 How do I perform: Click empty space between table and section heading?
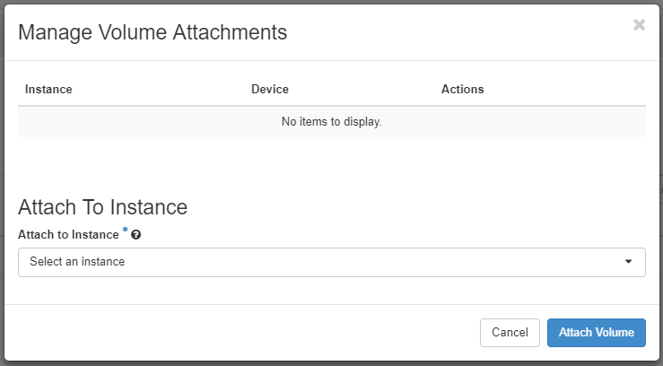pyautogui.click(x=331, y=166)
